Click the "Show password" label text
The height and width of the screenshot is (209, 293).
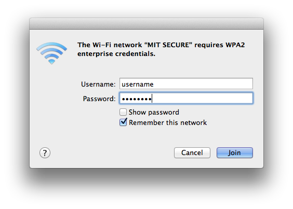click(154, 113)
